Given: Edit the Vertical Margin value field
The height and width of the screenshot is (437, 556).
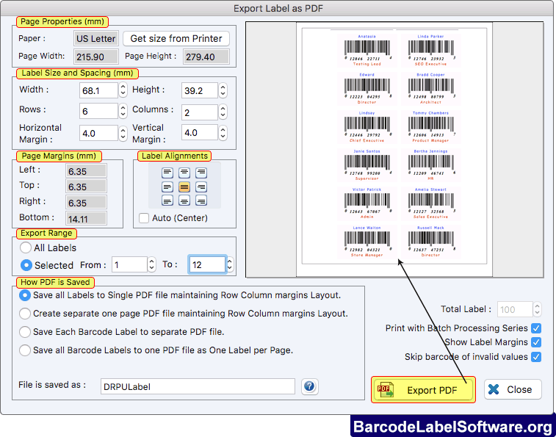Looking at the screenshot, I should click(x=200, y=133).
